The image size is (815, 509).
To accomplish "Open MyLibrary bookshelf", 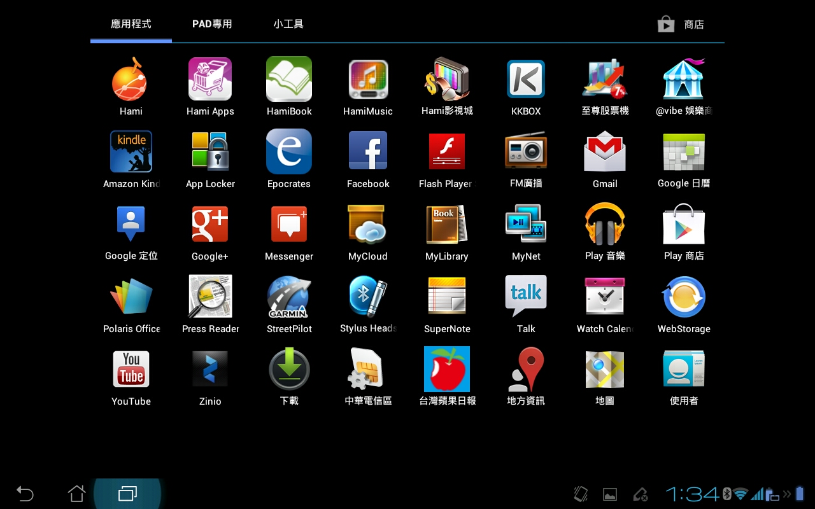I will pyautogui.click(x=447, y=224).
